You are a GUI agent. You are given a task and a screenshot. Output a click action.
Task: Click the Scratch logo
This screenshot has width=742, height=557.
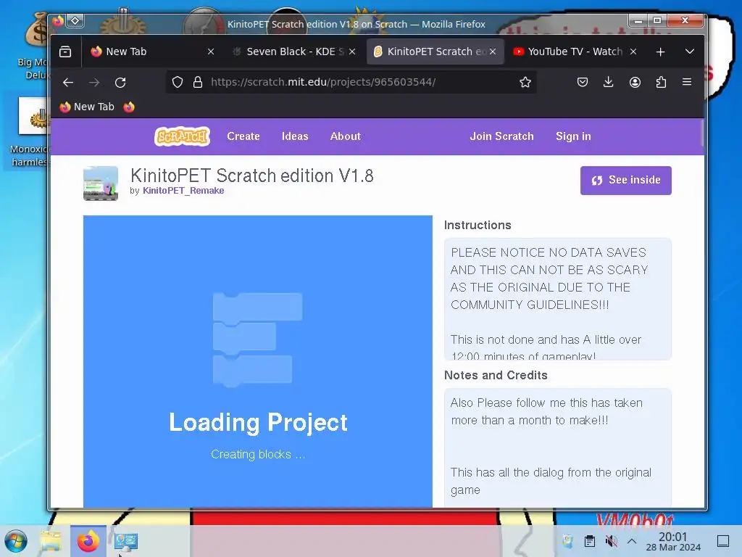pyautogui.click(x=182, y=136)
